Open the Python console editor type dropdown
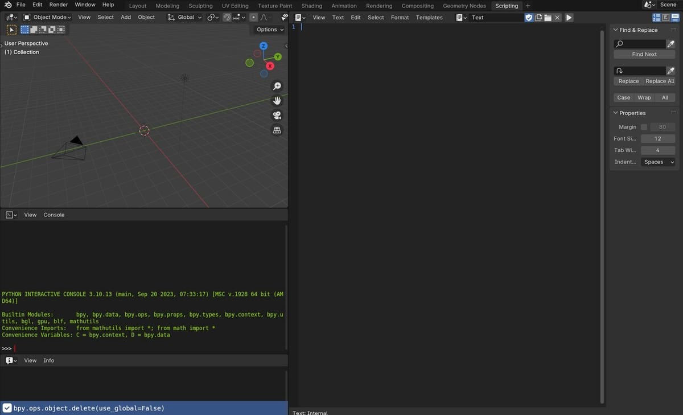The width and height of the screenshot is (683, 415). pyautogui.click(x=11, y=215)
